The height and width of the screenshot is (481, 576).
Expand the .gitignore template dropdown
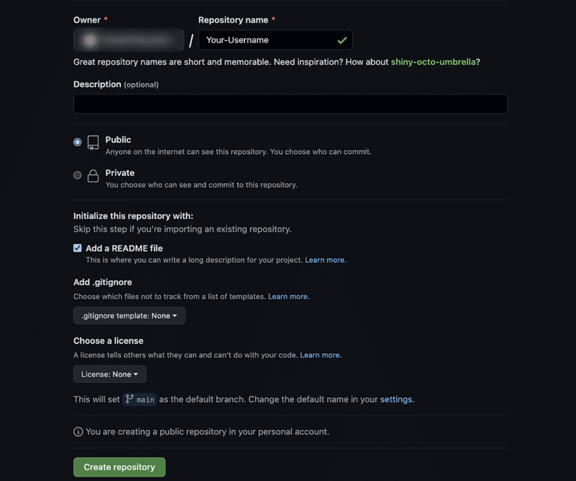coord(129,316)
